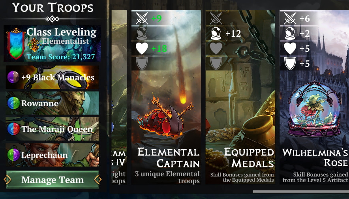Click the purple-brown mana orb on Black Manacles
The width and height of the screenshot is (349, 199).
tap(13, 77)
